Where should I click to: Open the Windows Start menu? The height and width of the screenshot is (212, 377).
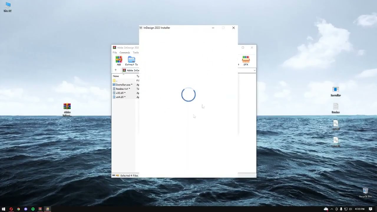[4, 209]
